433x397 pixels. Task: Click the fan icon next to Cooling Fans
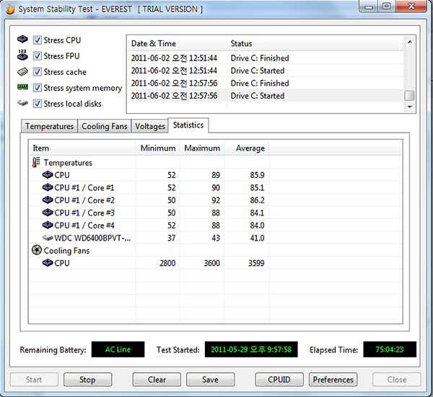[x=37, y=250]
